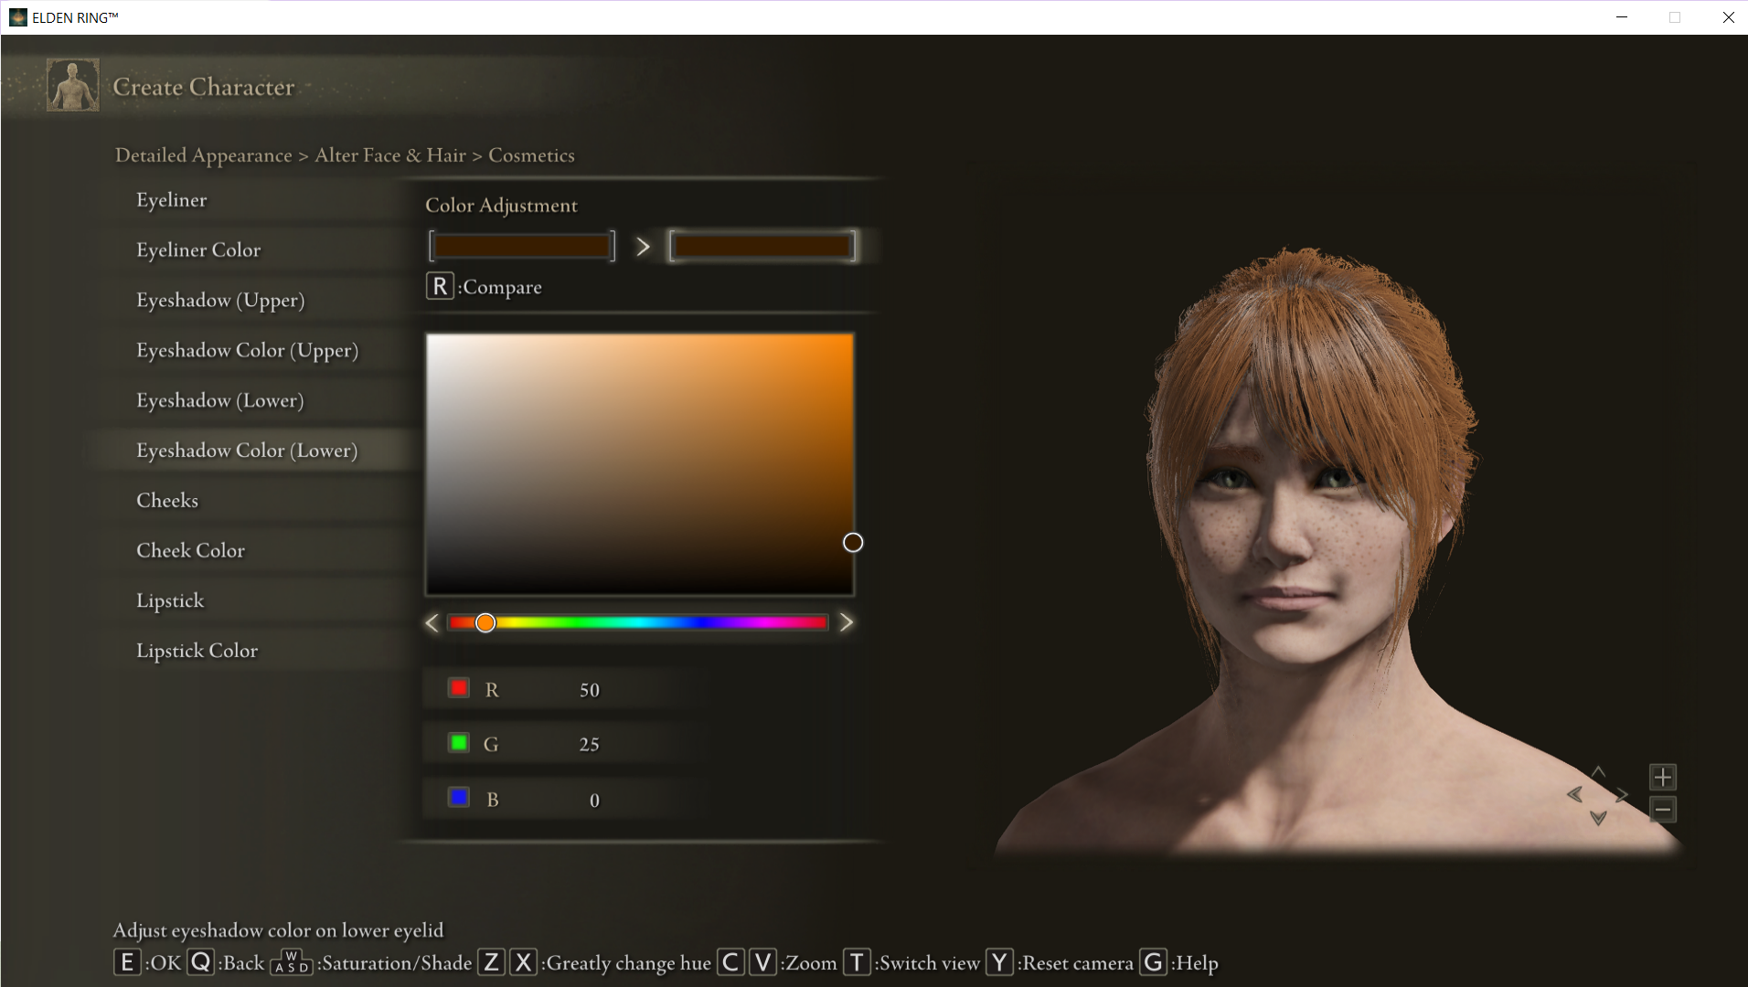
Task: Click the Cosmetics breadcrumb text
Action: point(531,155)
